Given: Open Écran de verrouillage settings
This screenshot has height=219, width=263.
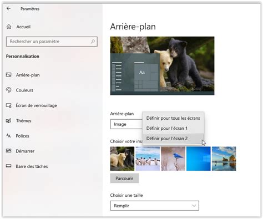Looking at the screenshot, I should pyautogui.click(x=36, y=105).
